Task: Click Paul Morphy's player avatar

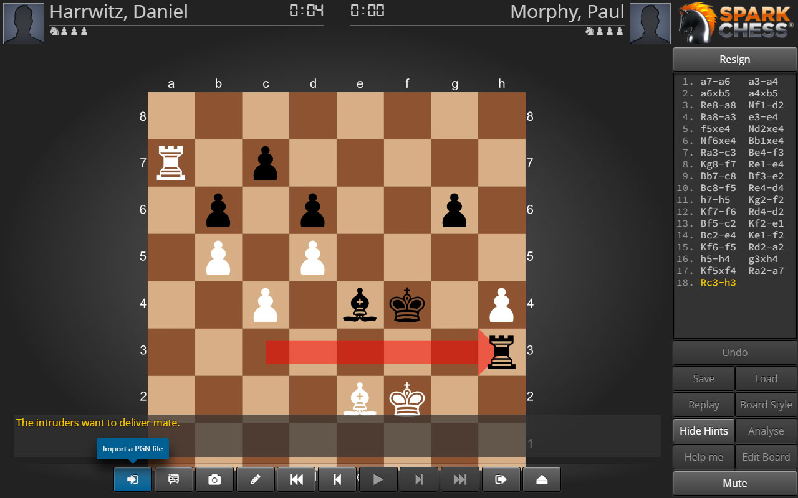Action: click(x=650, y=24)
